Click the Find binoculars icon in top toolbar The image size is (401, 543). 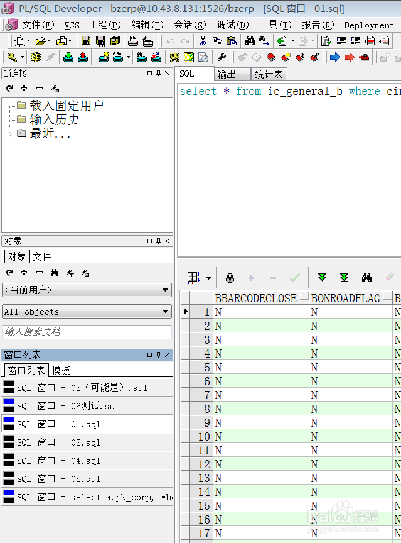pyautogui.click(x=250, y=41)
